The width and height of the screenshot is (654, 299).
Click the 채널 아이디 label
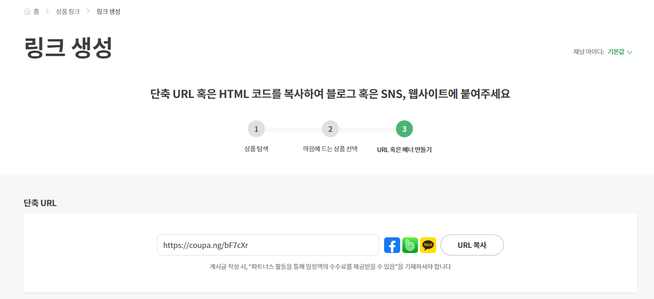(588, 52)
